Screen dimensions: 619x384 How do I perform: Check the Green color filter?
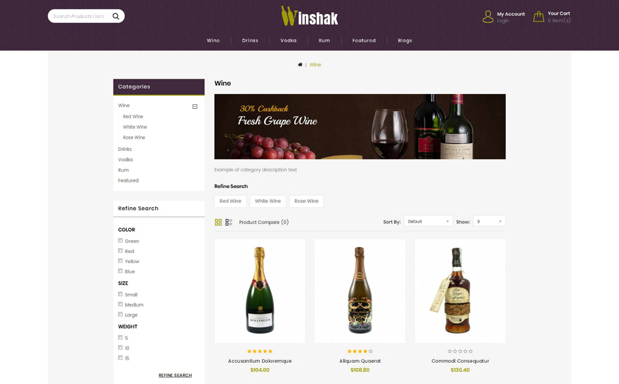[121, 241]
